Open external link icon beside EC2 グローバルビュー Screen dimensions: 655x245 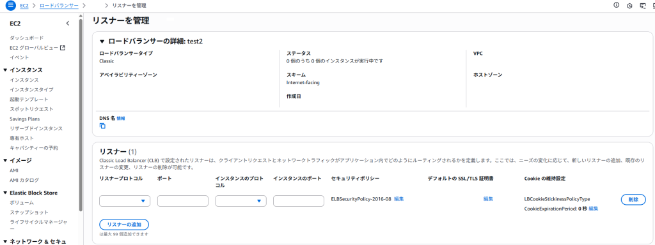(x=63, y=48)
